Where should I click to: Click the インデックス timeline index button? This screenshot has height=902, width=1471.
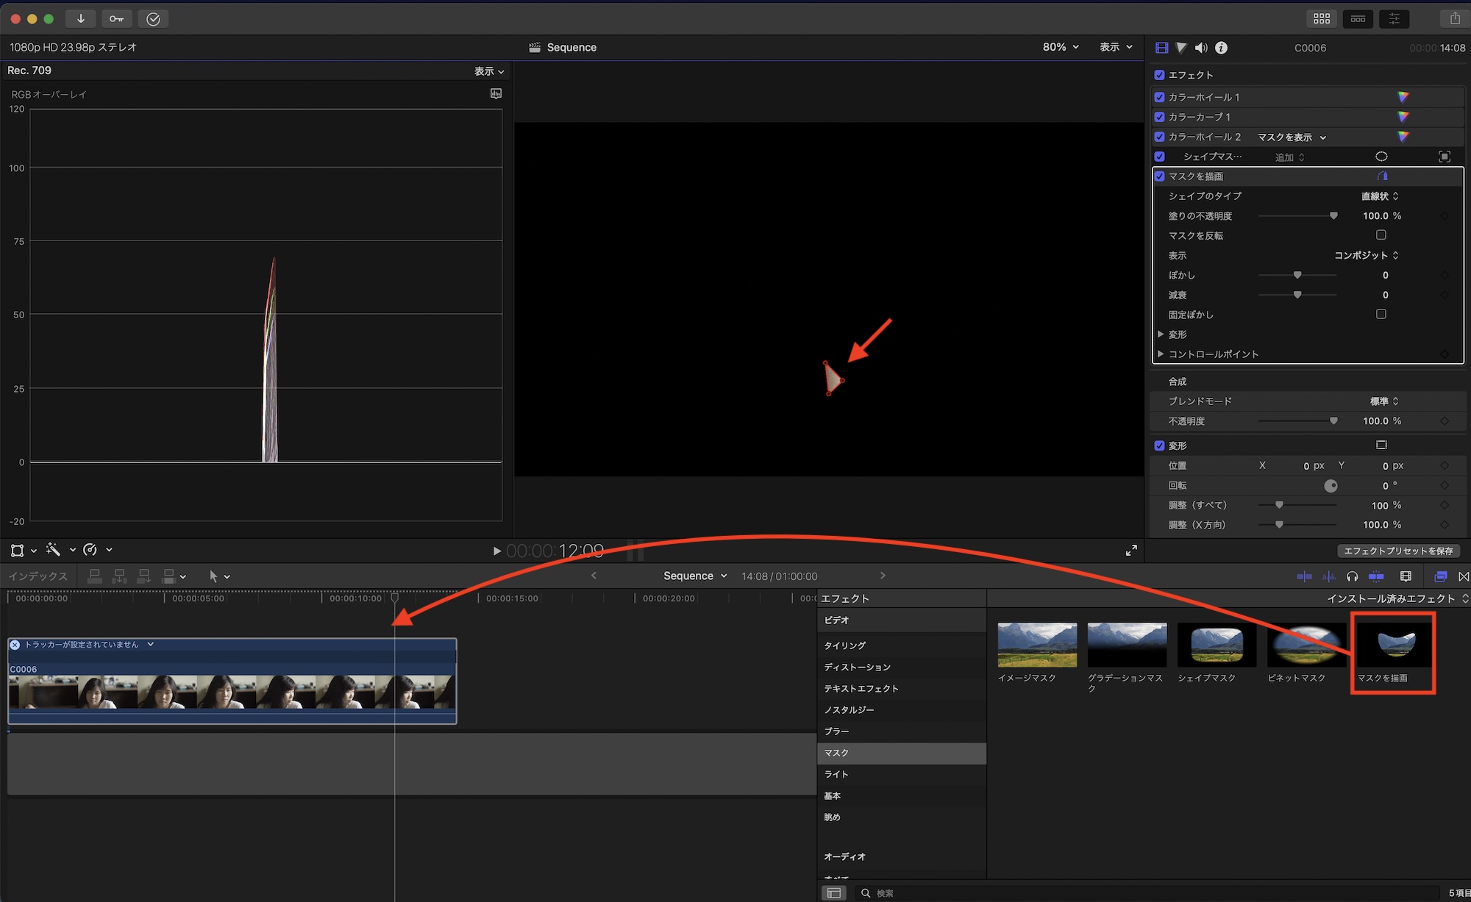coord(38,576)
